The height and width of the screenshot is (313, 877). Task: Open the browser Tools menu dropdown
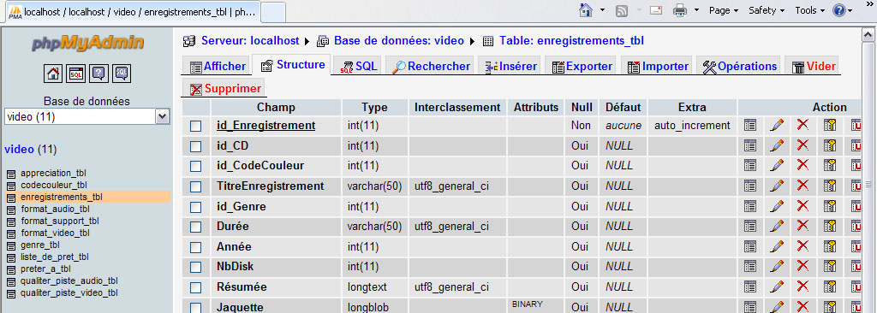tap(810, 10)
